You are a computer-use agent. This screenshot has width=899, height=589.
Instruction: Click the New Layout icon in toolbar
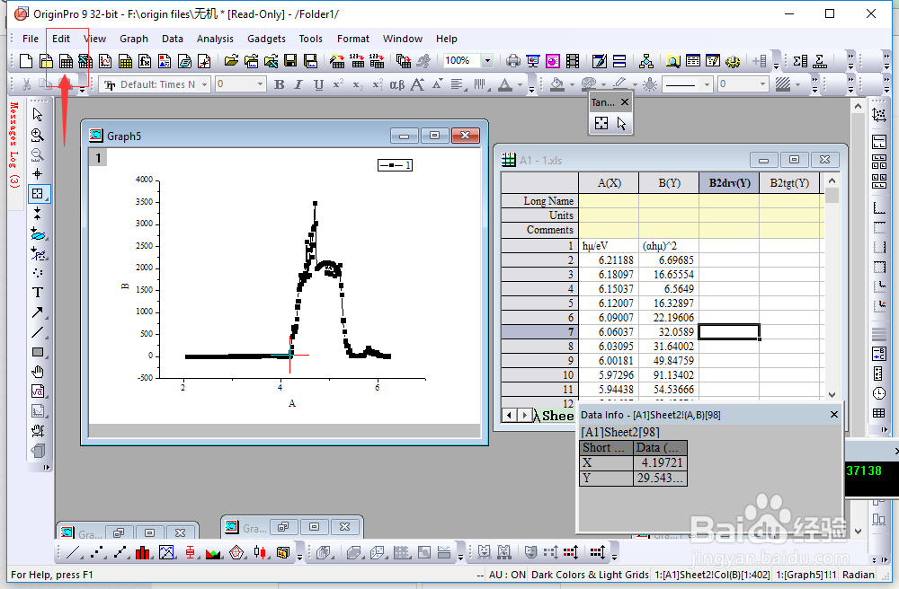[x=165, y=61]
